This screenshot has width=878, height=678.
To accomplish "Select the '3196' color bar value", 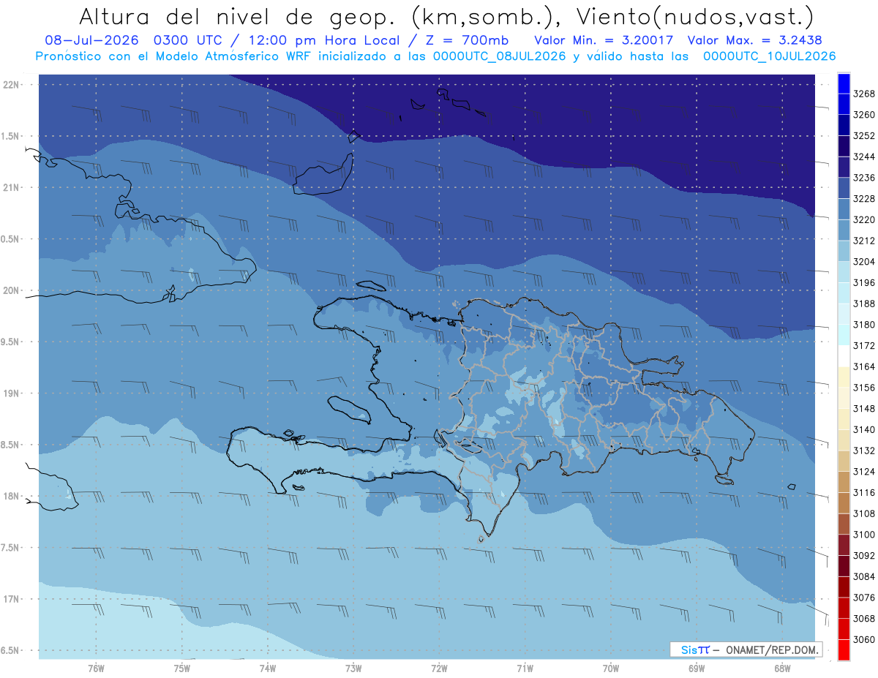I will [864, 283].
